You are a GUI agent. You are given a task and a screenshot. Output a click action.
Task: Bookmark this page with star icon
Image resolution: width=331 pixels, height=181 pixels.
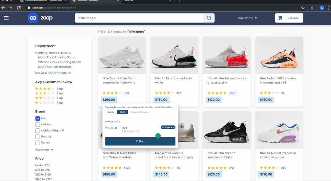coord(303,8)
